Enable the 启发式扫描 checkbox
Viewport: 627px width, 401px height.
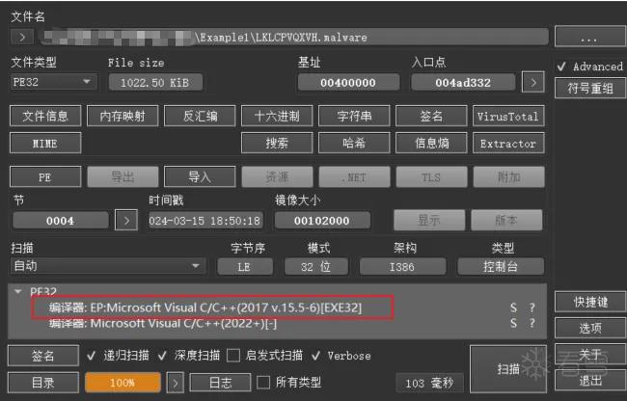(233, 356)
